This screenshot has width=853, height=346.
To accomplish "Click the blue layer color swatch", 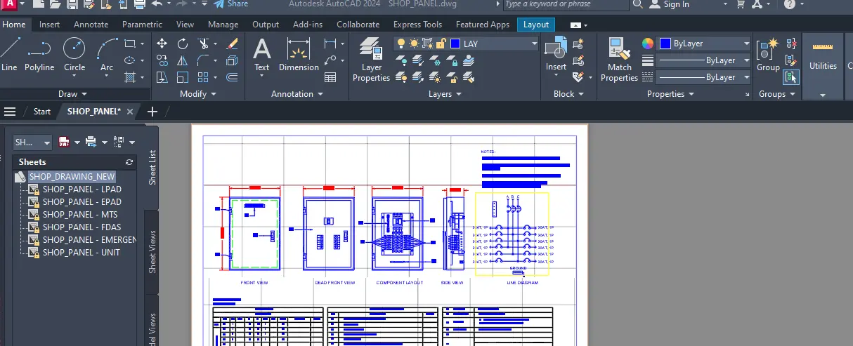I will coord(455,44).
